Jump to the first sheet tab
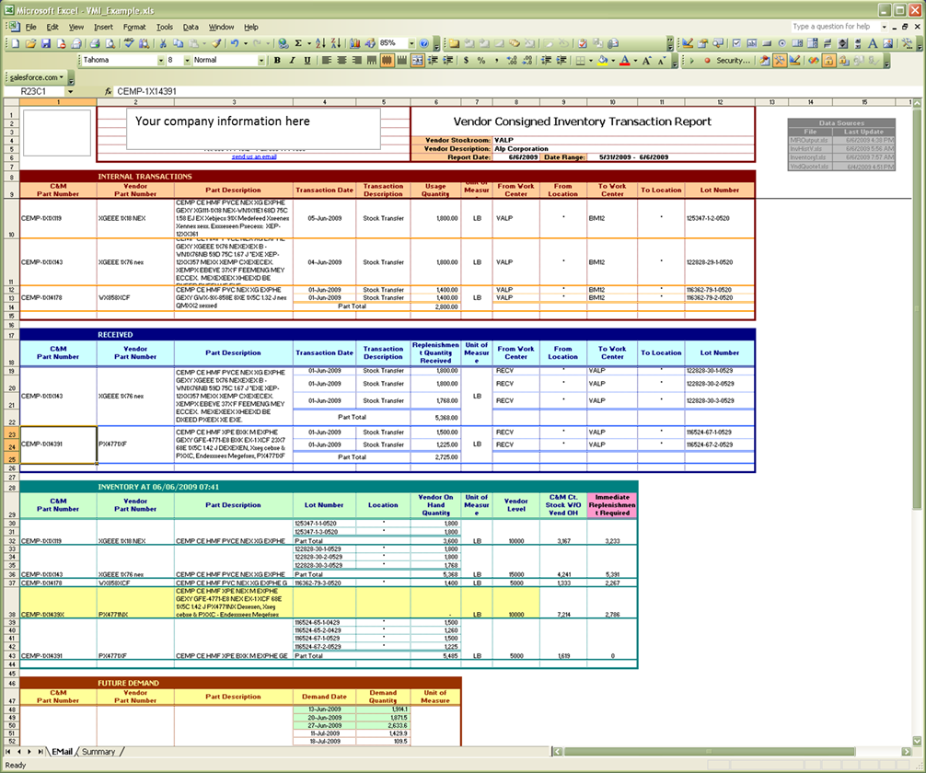The height and width of the screenshot is (773, 926). click(8, 752)
